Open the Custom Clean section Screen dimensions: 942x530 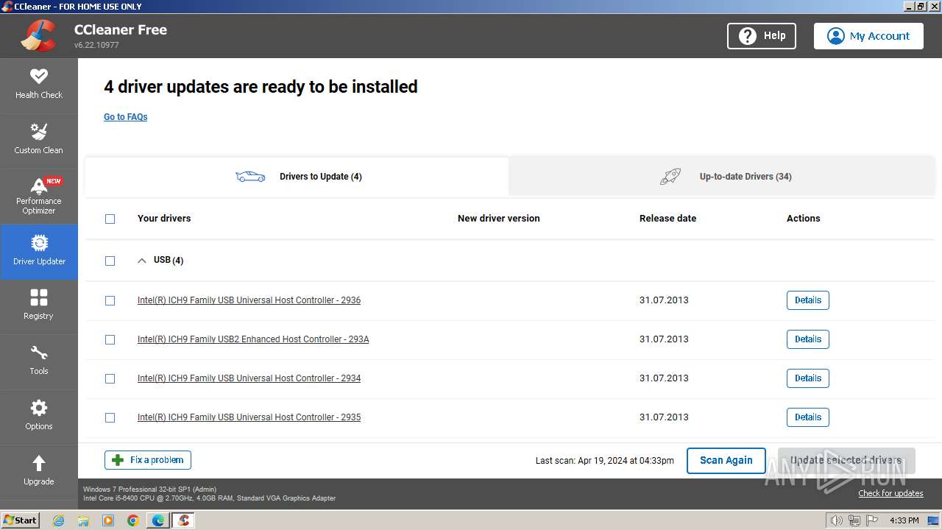(39, 140)
